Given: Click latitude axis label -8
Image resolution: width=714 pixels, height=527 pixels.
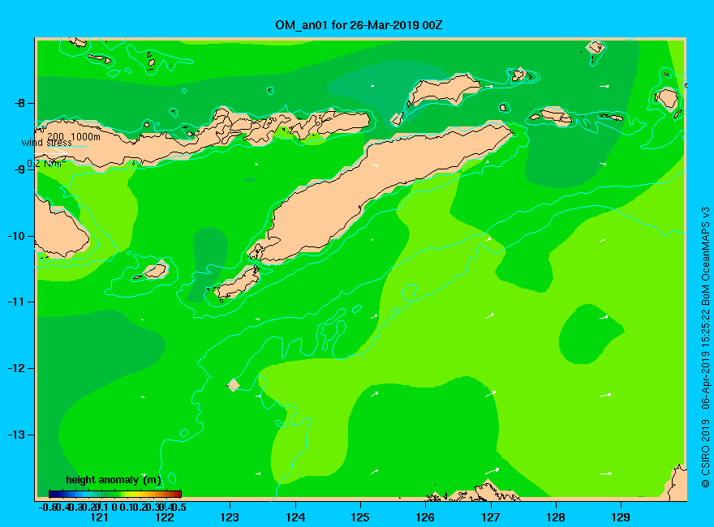Looking at the screenshot, I should (19, 103).
